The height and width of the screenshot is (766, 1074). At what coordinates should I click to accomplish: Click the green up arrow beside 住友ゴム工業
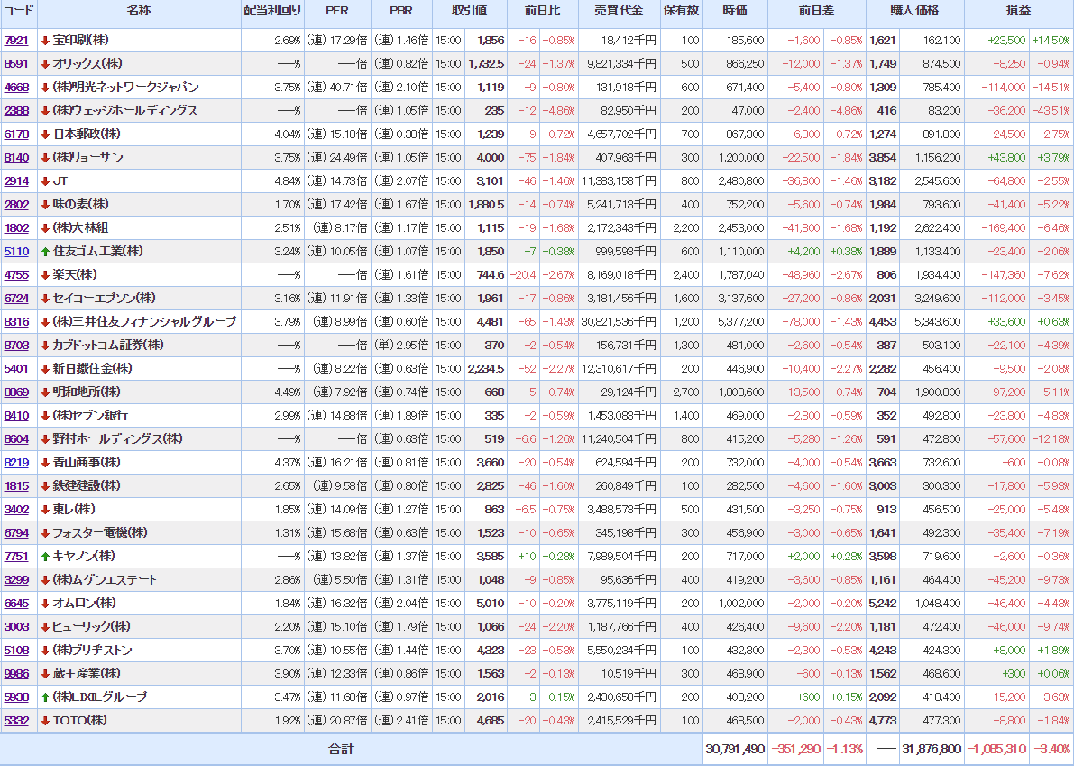coord(45,251)
